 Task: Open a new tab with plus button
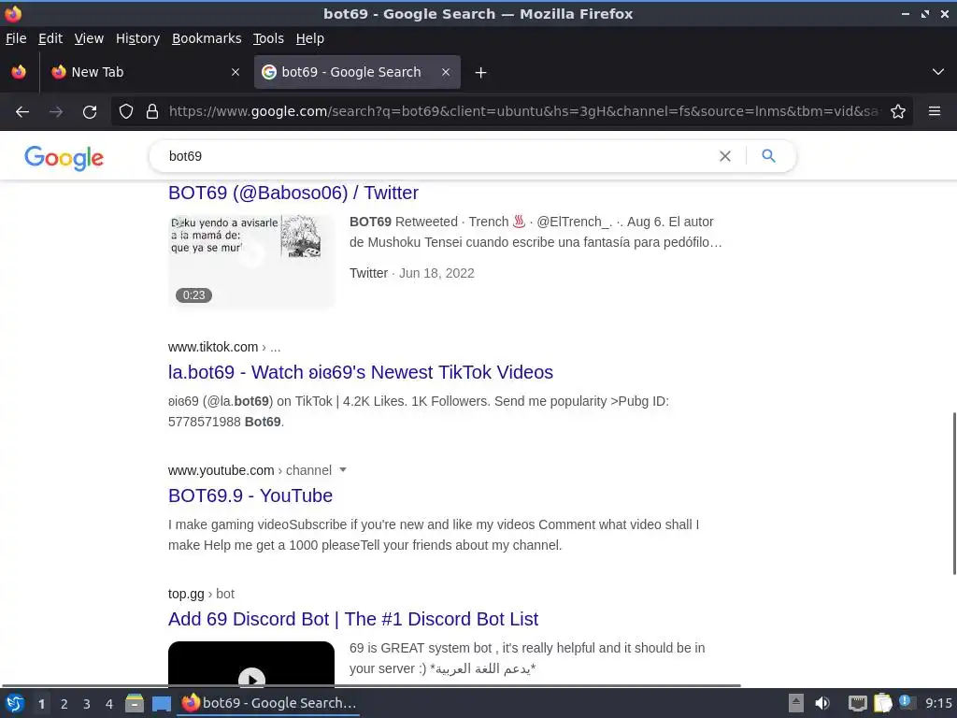(481, 73)
